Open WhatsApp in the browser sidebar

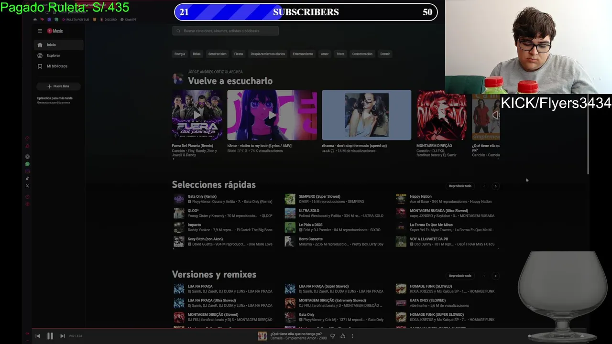27,164
